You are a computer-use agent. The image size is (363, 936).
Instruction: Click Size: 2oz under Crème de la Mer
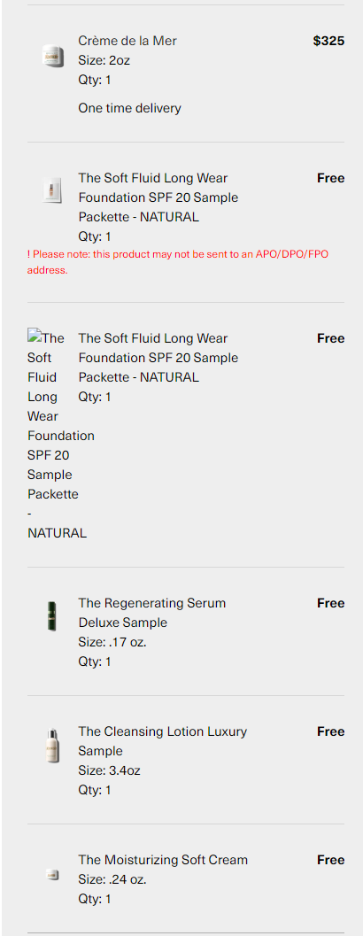click(104, 60)
